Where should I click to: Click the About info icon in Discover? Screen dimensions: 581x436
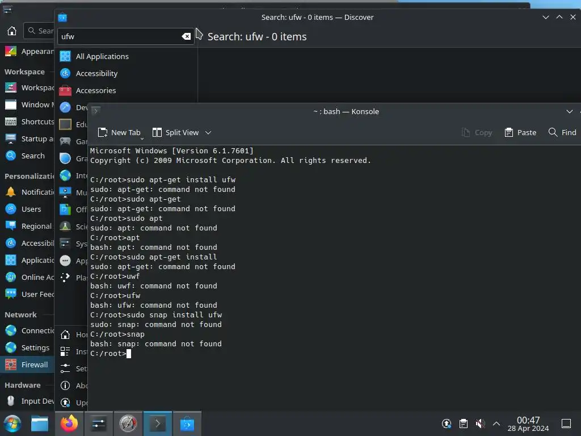[65, 385]
